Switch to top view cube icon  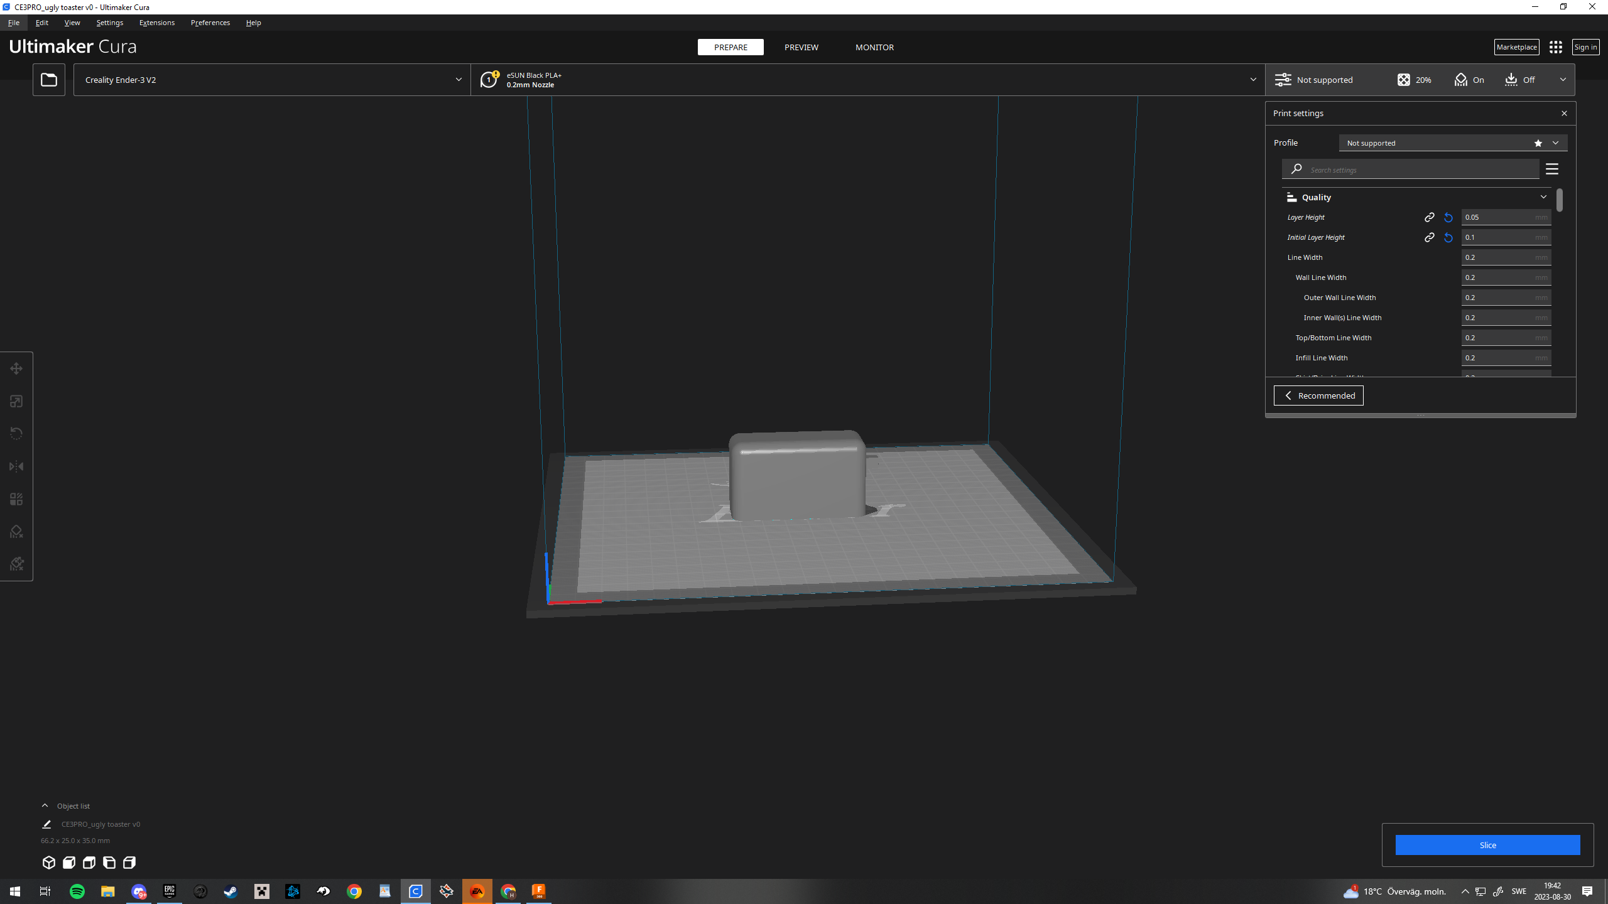coord(89,863)
